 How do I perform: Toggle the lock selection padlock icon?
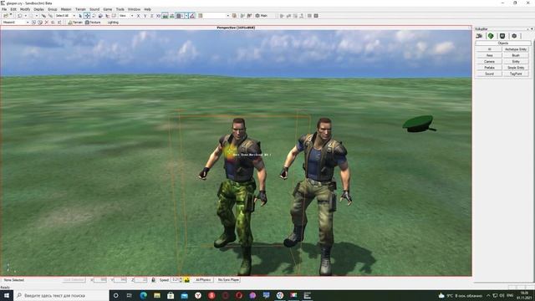click(153, 280)
